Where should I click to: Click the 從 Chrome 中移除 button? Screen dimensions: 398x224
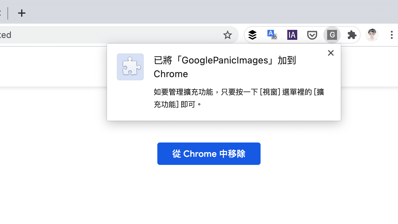point(209,153)
